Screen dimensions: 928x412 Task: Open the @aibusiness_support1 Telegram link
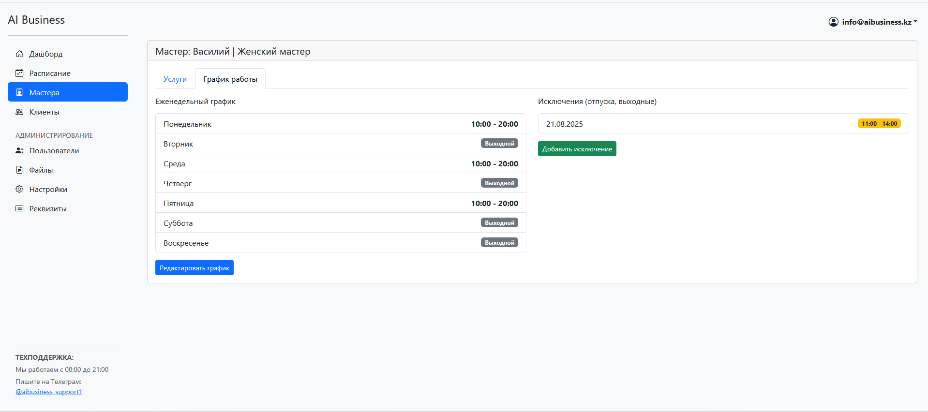[x=49, y=392]
